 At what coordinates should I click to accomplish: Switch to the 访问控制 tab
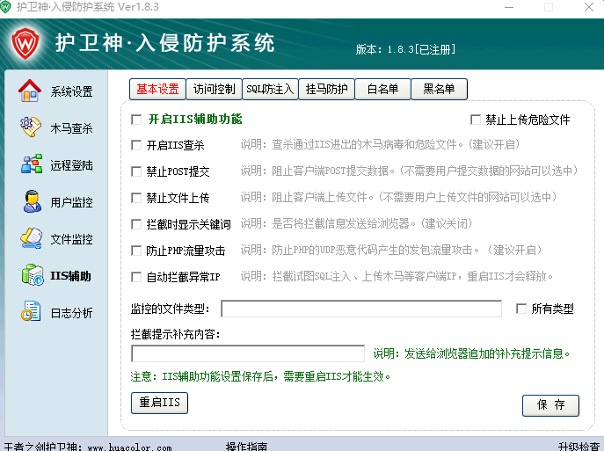(214, 89)
